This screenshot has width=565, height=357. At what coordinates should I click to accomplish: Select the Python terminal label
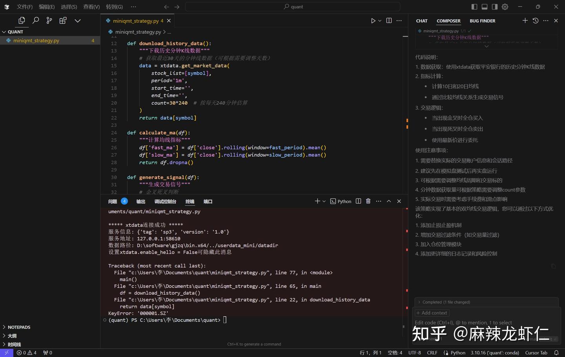(x=341, y=201)
